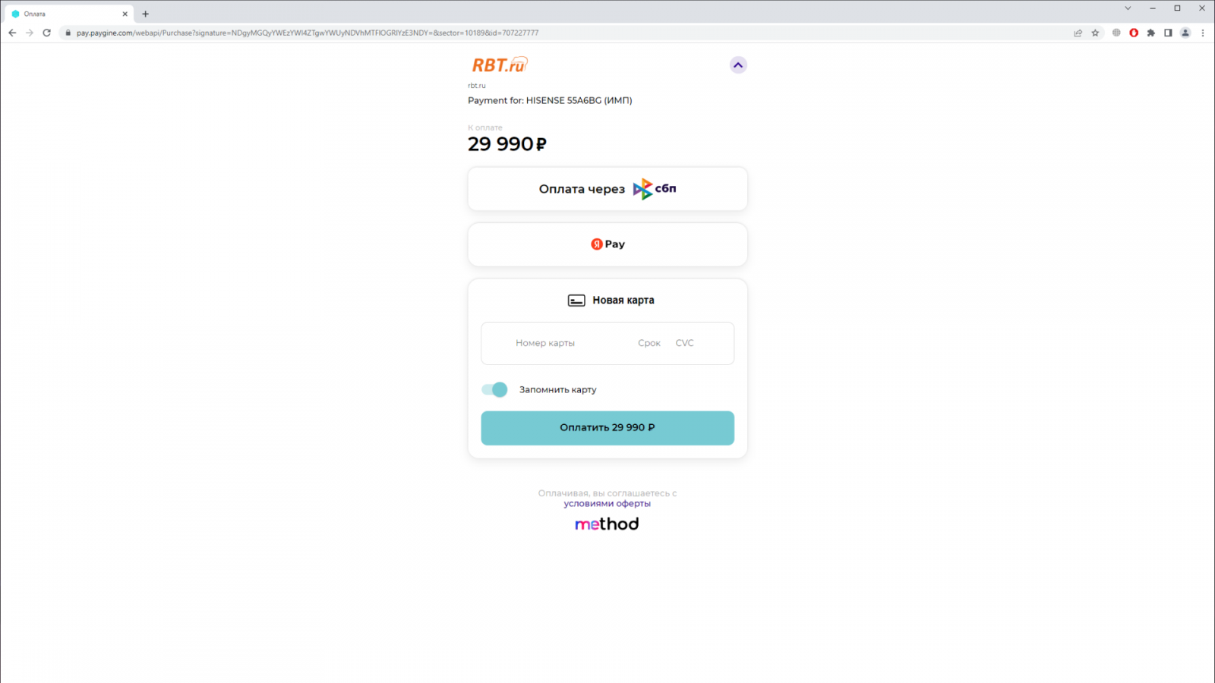Click the RBT.ru merchant logo
Viewport: 1215px width, 683px height.
[500, 65]
